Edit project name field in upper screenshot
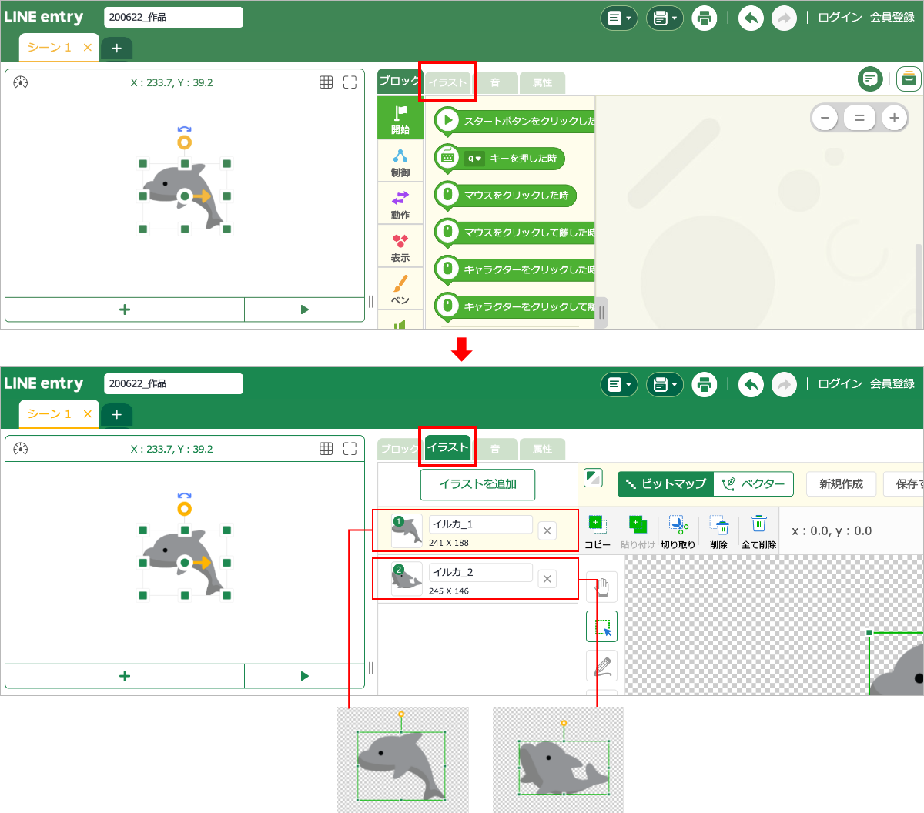 (173, 17)
